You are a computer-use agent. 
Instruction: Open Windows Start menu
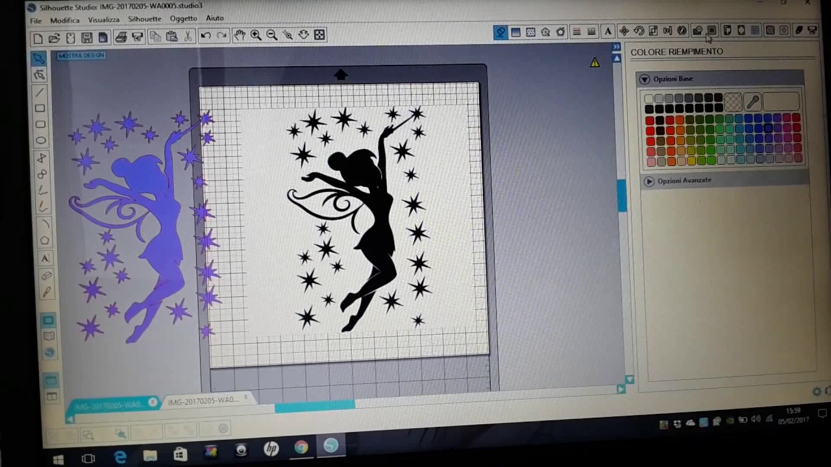[58, 460]
